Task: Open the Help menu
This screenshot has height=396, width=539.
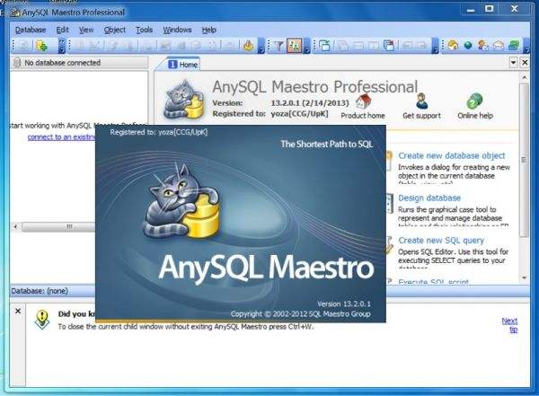Action: pyautogui.click(x=209, y=30)
